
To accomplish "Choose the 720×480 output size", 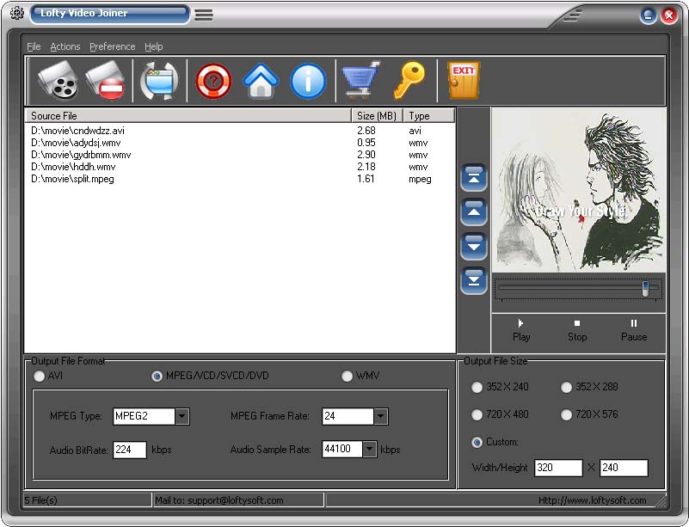I will tap(477, 414).
